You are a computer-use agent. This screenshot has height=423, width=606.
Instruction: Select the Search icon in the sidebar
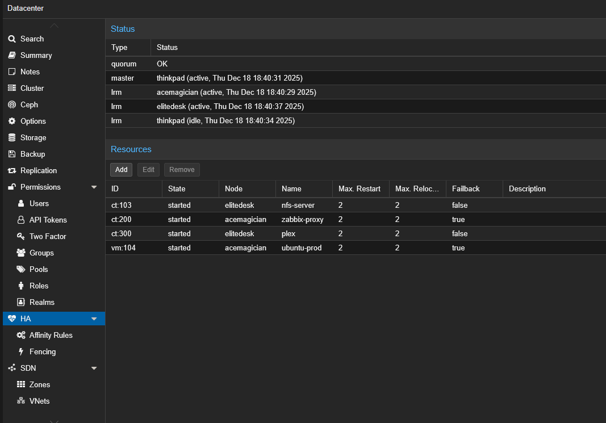click(32, 39)
